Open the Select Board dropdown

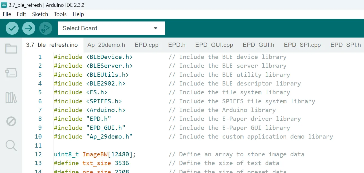point(111,28)
